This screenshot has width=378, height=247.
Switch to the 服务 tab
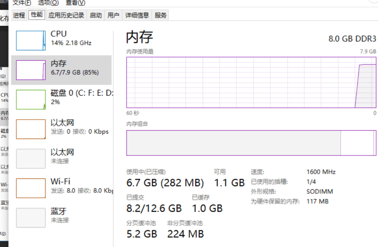point(161,15)
